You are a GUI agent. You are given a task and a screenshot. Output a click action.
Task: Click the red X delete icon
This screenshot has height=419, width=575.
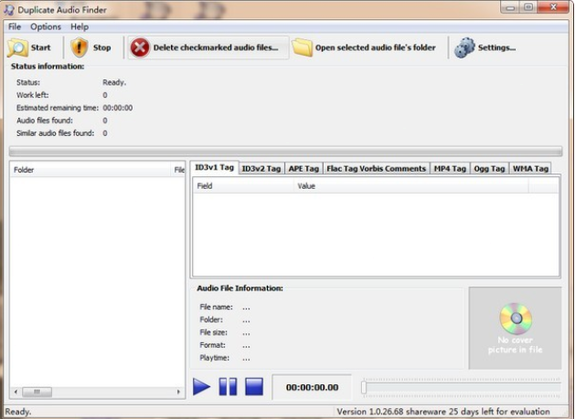tap(140, 47)
